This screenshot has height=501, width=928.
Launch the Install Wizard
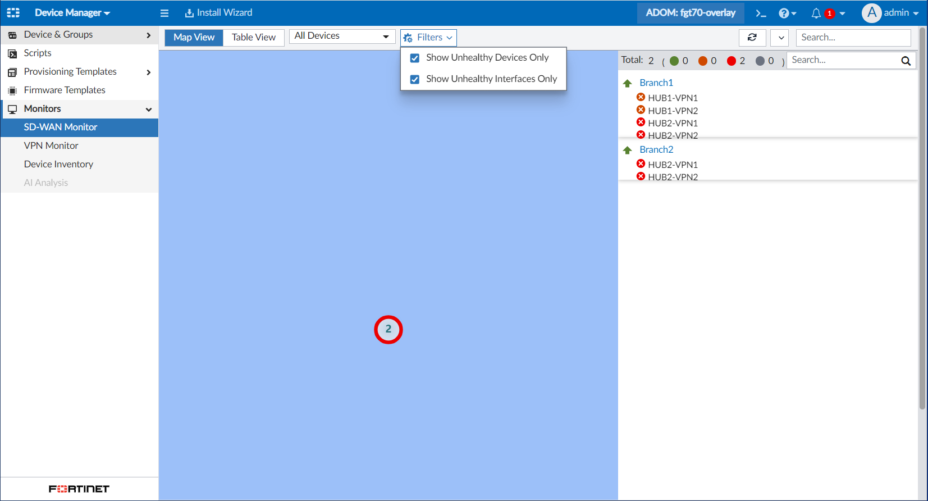click(x=219, y=13)
